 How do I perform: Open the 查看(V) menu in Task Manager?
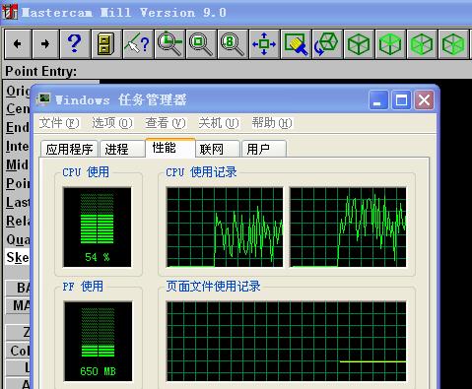(166, 123)
